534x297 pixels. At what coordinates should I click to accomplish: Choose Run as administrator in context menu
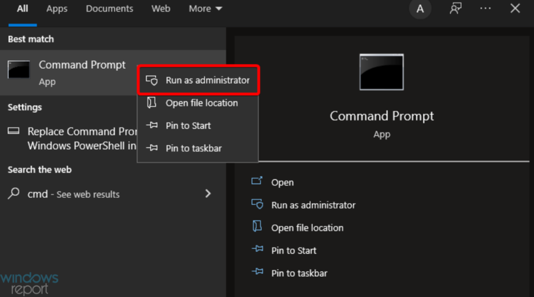[x=198, y=80]
